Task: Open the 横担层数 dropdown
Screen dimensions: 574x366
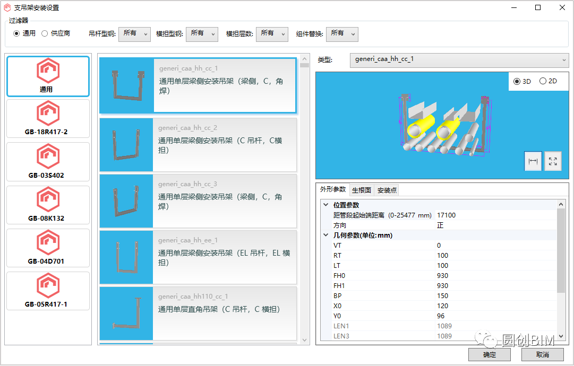Action: click(x=272, y=34)
